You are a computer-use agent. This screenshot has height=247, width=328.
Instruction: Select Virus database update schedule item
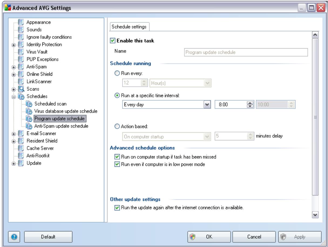(x=65, y=111)
